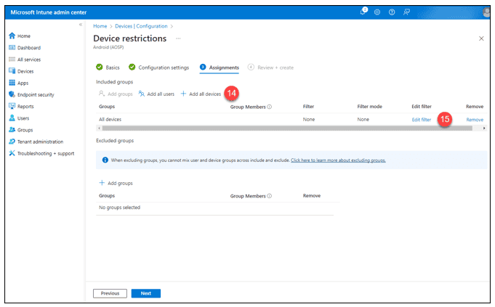Click Add groups under Excluded groups

tap(116, 183)
